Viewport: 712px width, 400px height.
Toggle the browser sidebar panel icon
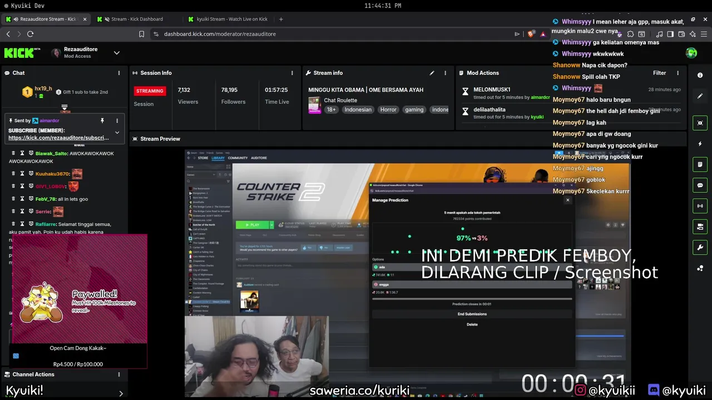[x=670, y=34]
